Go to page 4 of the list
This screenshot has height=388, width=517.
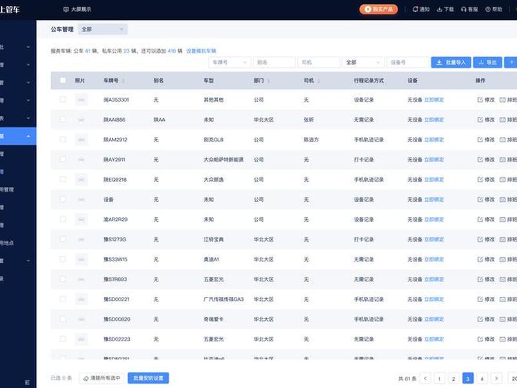[x=482, y=378]
